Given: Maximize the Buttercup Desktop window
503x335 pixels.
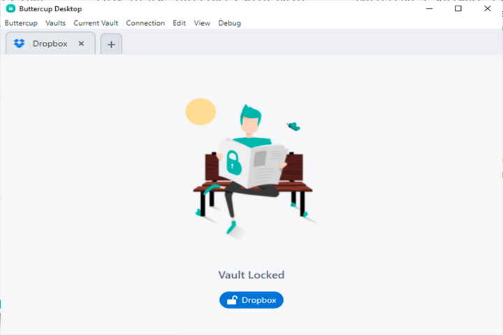Looking at the screenshot, I should pyautogui.click(x=458, y=8).
